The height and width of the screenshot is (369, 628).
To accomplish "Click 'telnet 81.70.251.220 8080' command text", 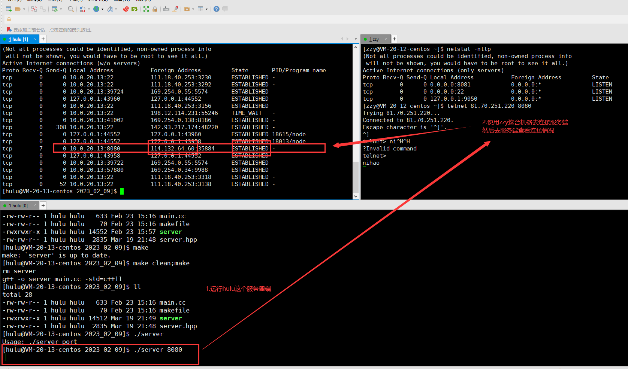I will tap(489, 106).
